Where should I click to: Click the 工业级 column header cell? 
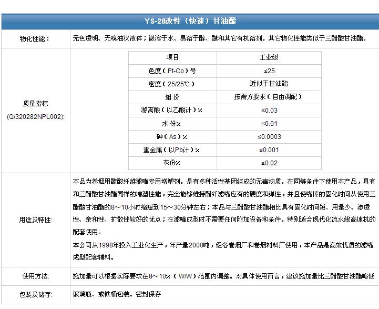(269, 57)
